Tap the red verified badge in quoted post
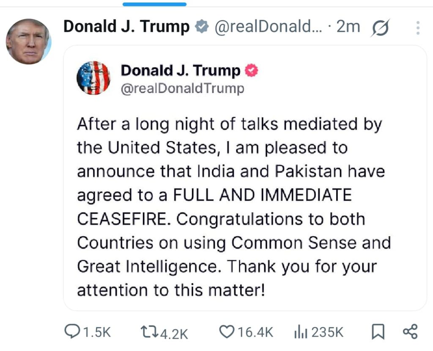 (252, 71)
